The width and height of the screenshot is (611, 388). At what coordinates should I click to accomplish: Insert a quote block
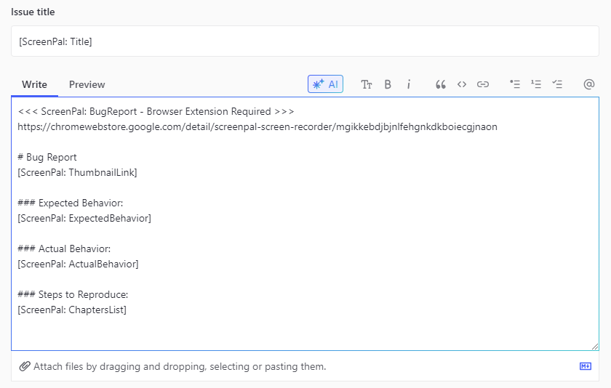(x=440, y=84)
